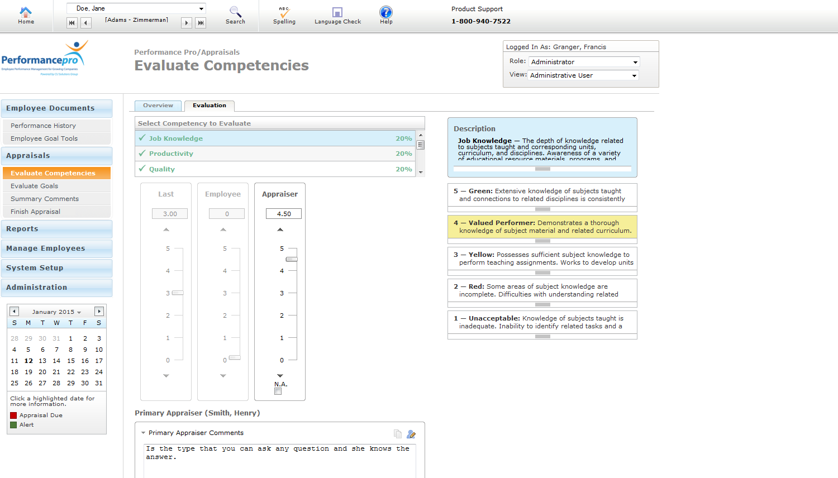Viewport: 838px width, 478px height.
Task: Choose 4 Valued Performer rating description
Action: coord(542,227)
